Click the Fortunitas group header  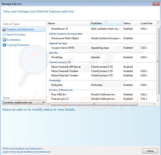pyautogui.click(x=55, y=80)
